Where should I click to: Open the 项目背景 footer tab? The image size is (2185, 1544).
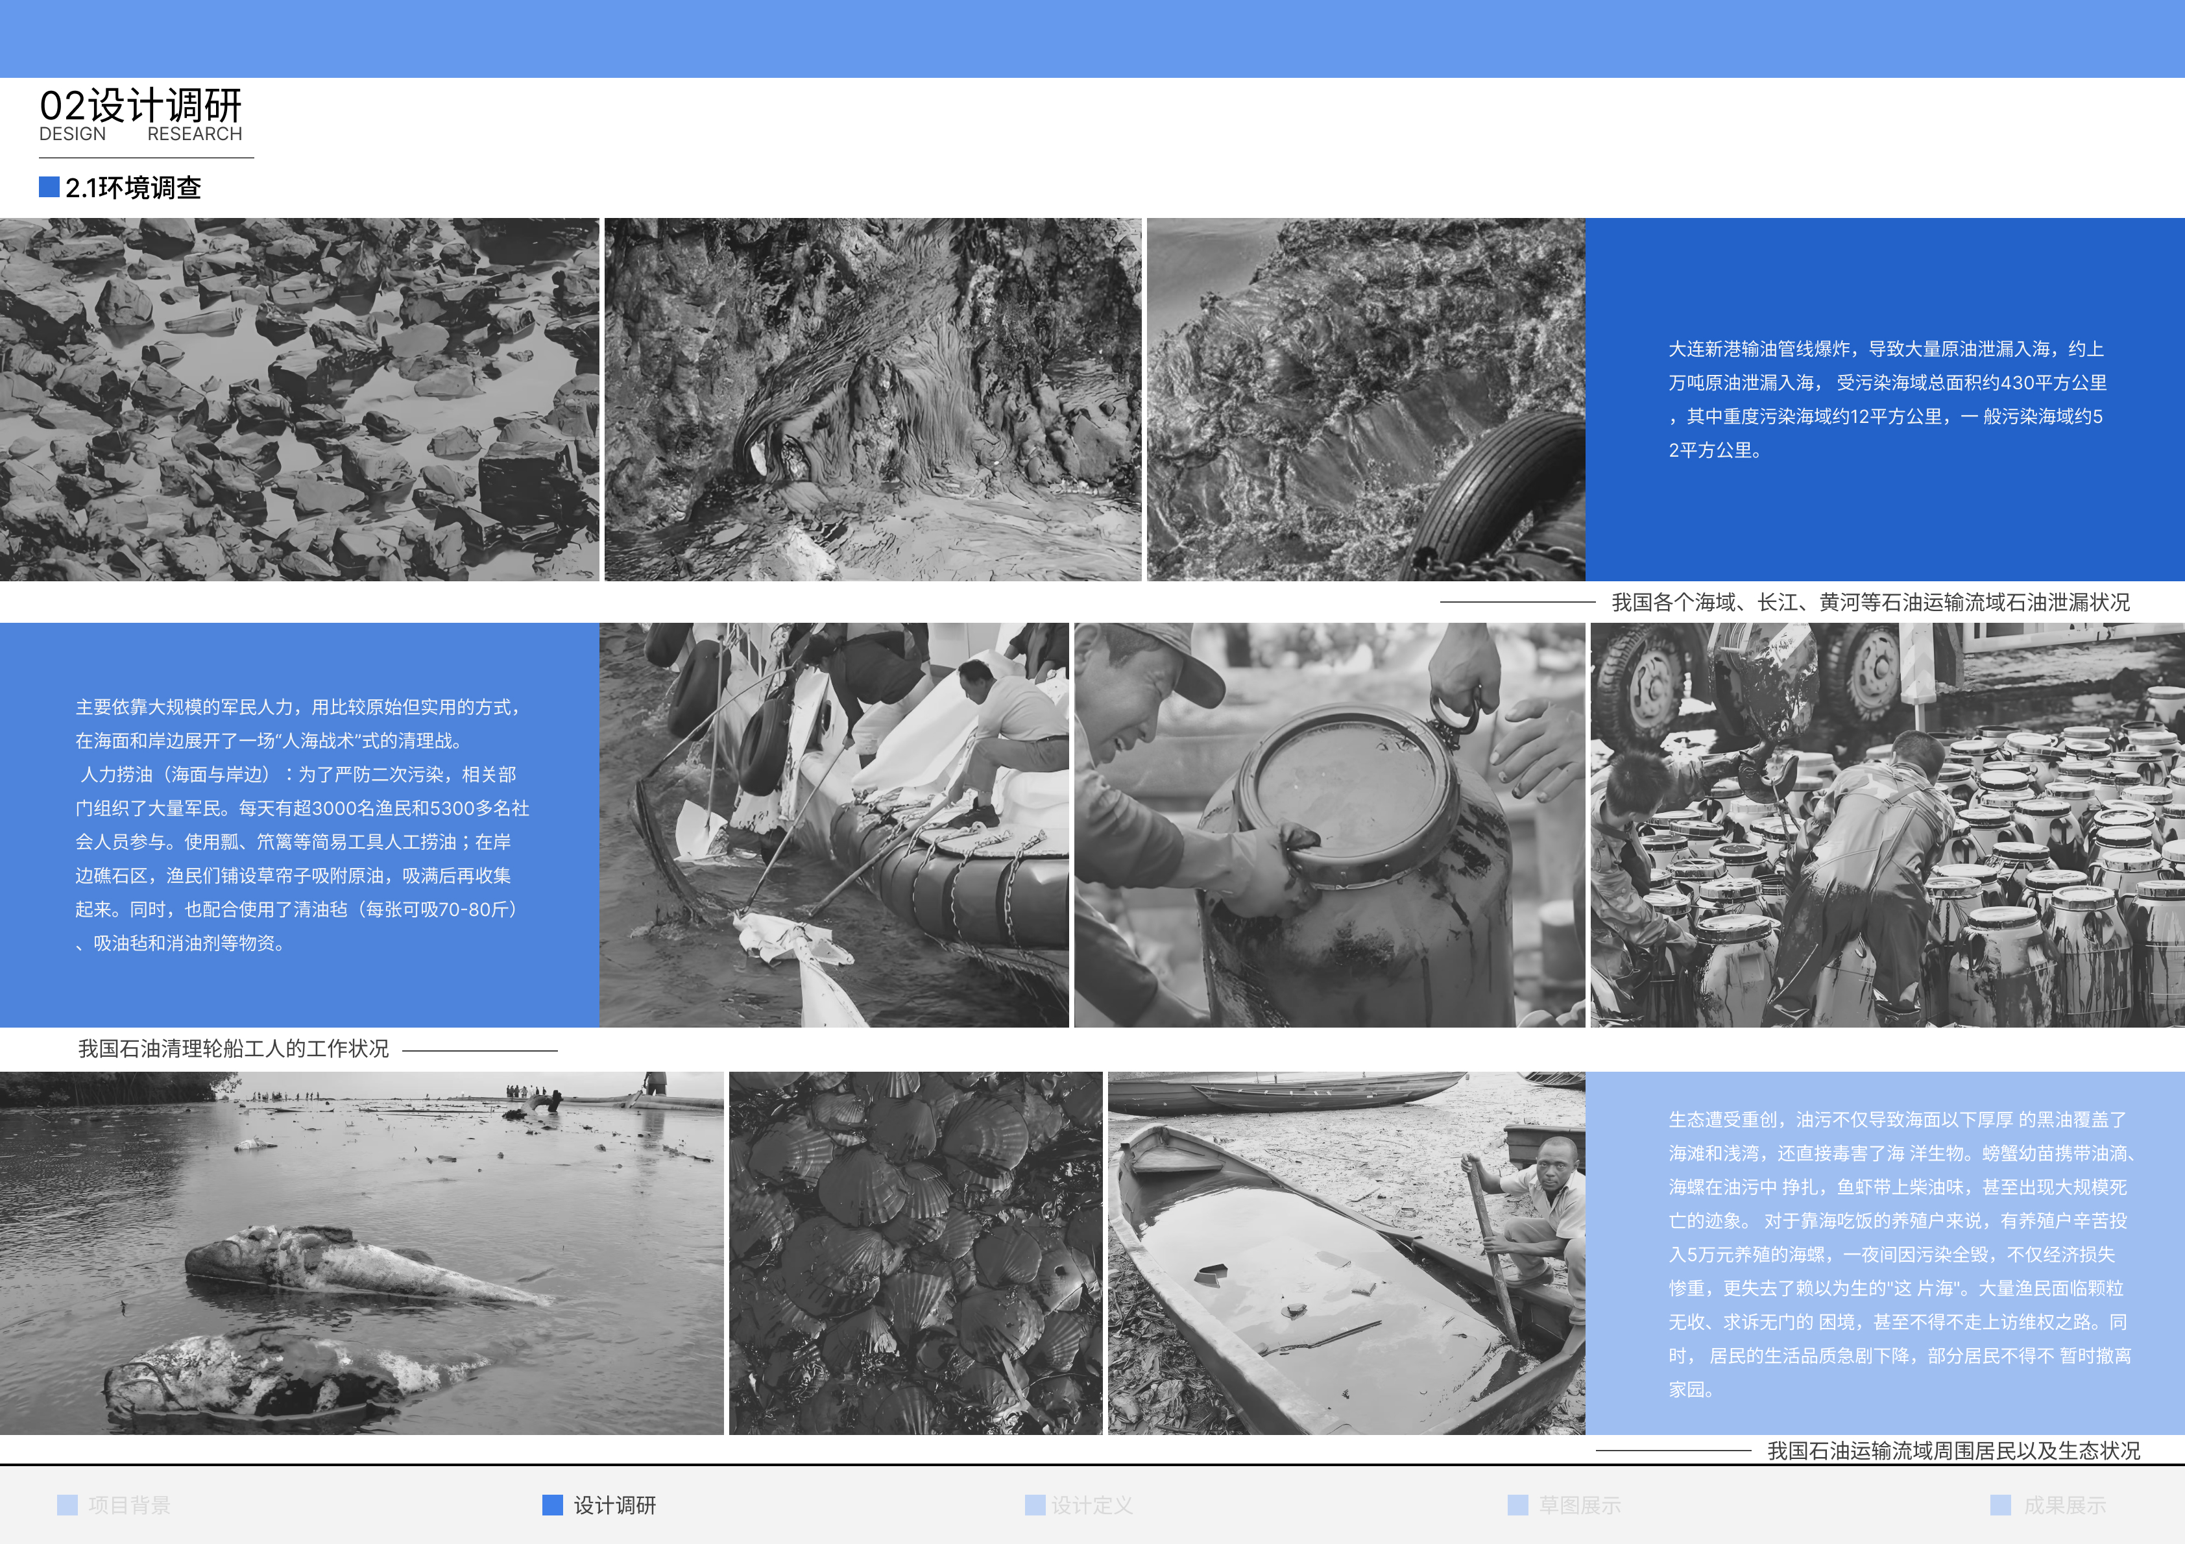pyautogui.click(x=129, y=1505)
